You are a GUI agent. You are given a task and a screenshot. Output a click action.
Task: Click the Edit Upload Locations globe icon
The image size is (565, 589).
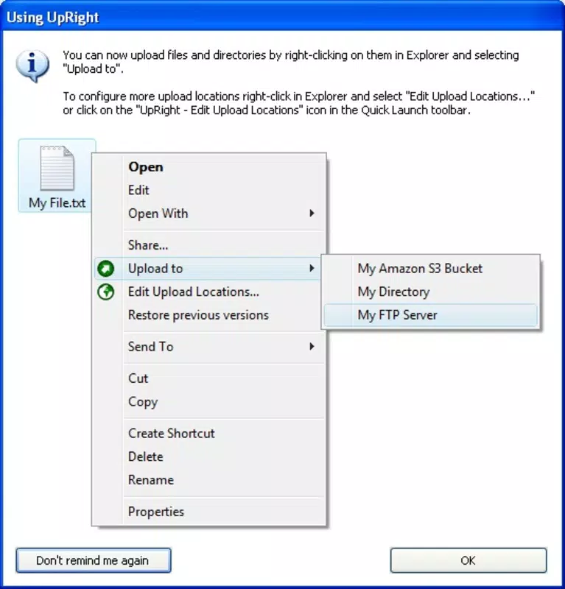(x=105, y=292)
